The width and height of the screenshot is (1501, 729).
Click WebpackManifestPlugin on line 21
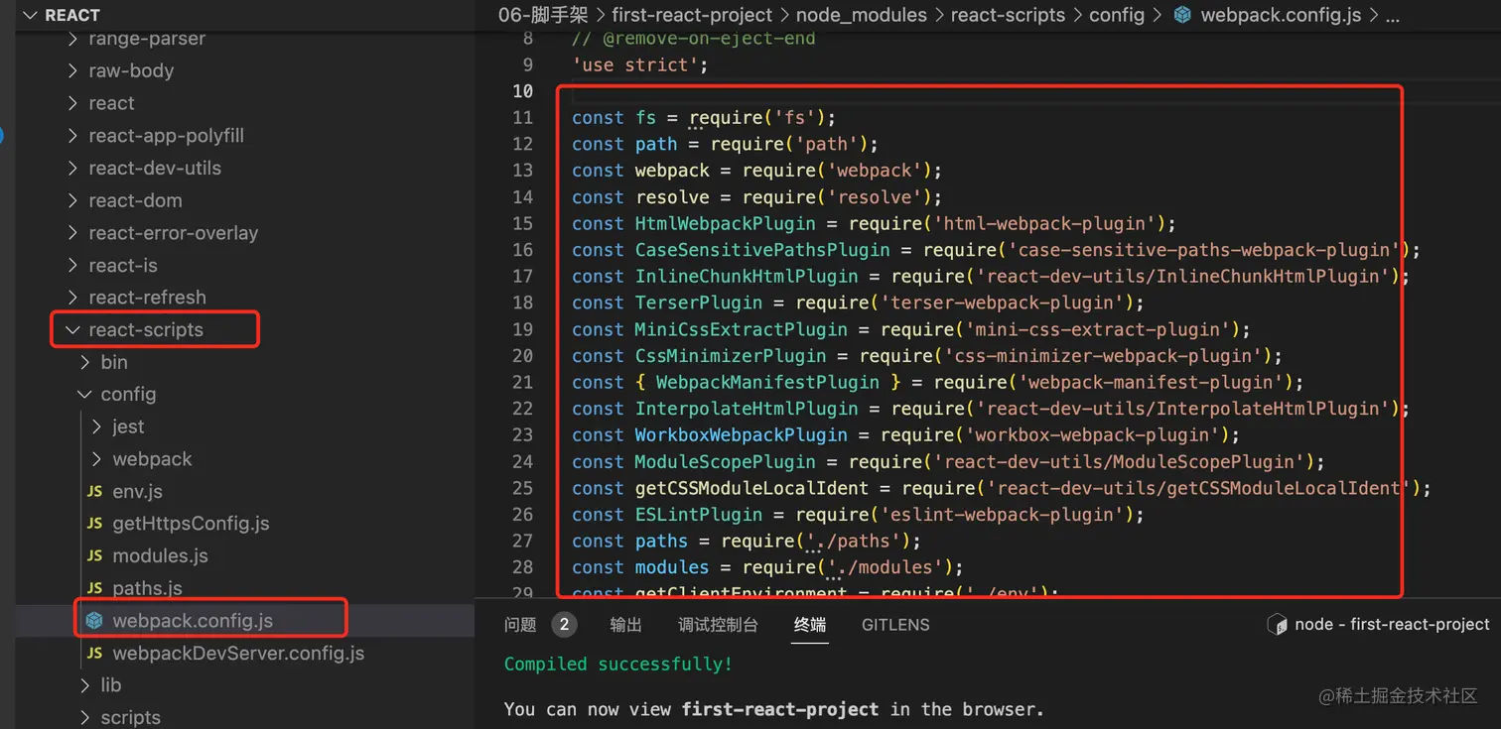pyautogui.click(x=767, y=382)
